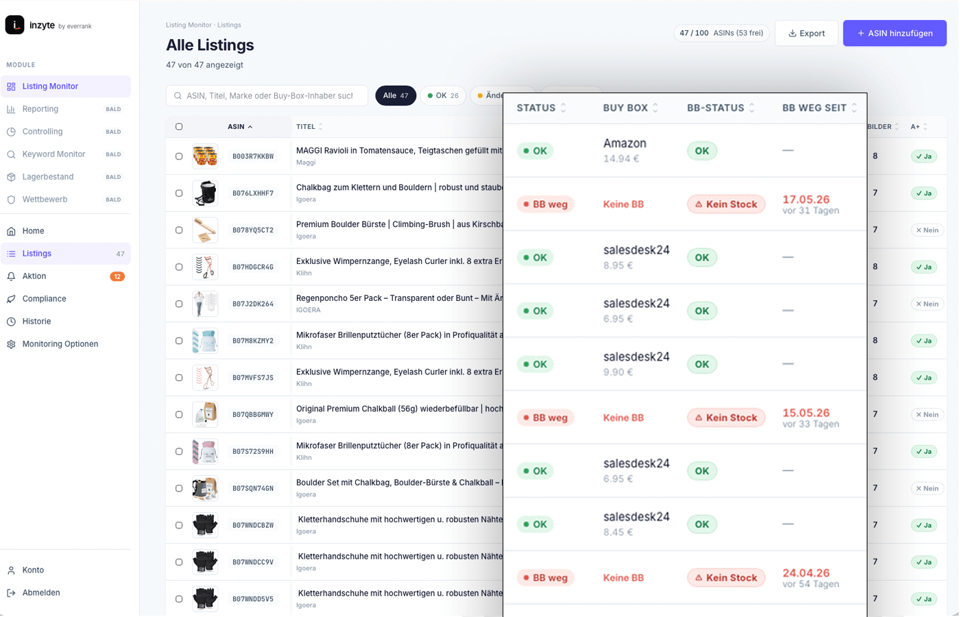Click the Chalkbag product thumbnail
The image size is (960, 617).
(x=205, y=193)
